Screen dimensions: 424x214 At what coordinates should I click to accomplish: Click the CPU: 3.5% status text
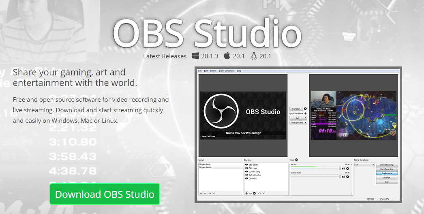pos(384,199)
